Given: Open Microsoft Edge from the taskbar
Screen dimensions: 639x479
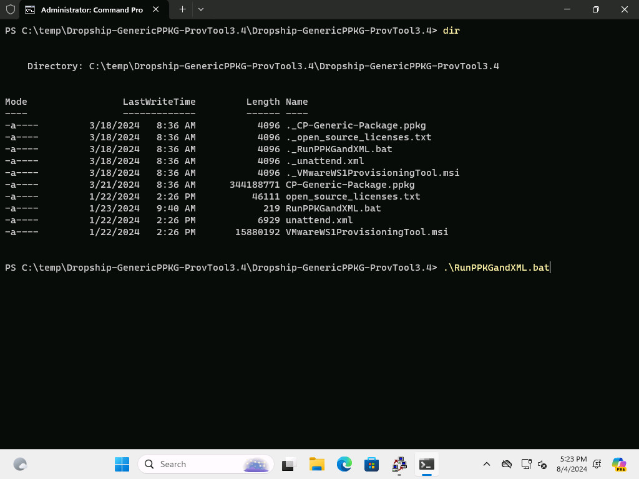Looking at the screenshot, I should (344, 464).
